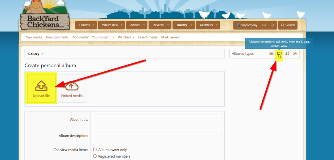
Task: Click the embed cloud allowed type icon
Action: coord(295,54)
